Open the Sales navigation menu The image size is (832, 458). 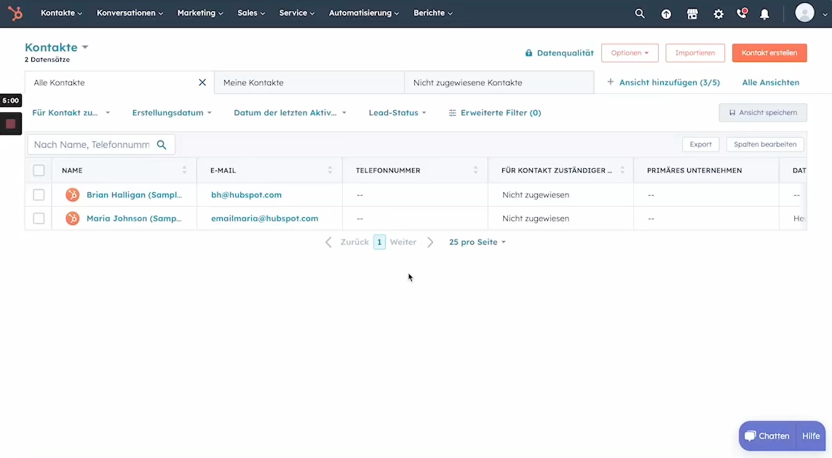(x=251, y=12)
